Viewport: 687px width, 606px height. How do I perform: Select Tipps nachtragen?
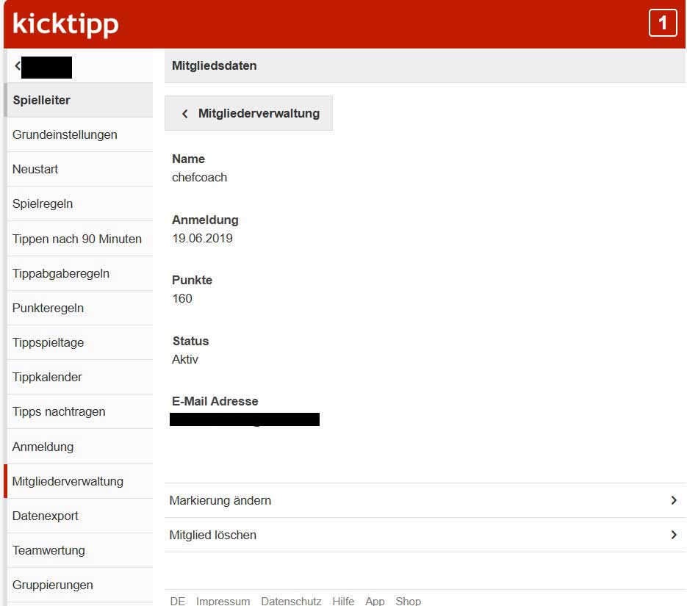coord(59,411)
